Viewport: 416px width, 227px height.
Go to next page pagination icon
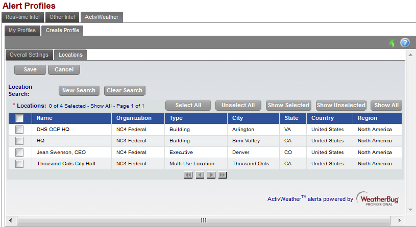pyautogui.click(x=211, y=175)
